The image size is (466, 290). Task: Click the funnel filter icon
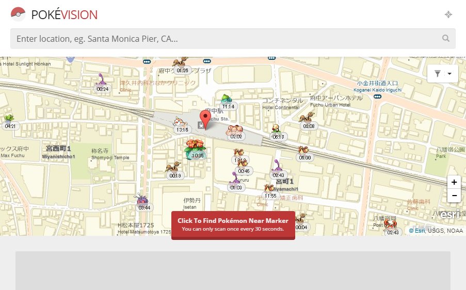coord(437,73)
